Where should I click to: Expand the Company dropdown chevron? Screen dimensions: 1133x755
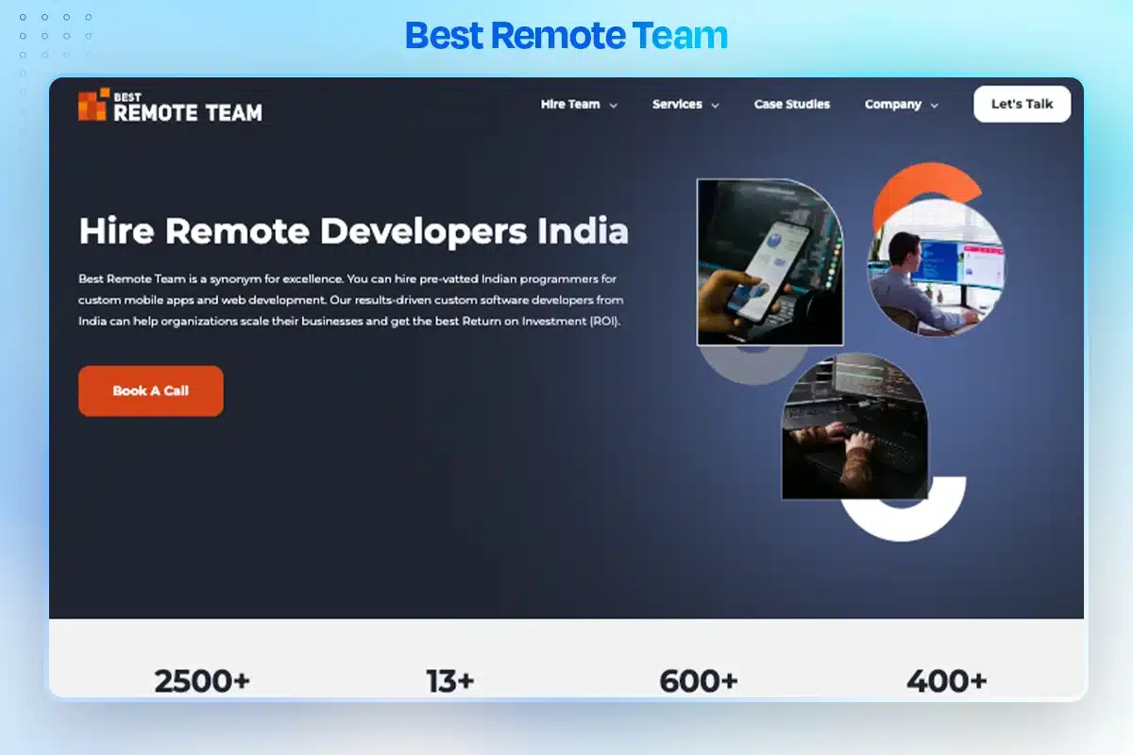click(935, 106)
